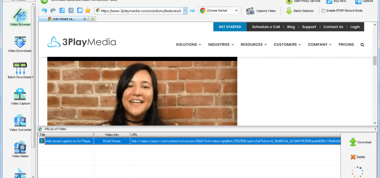Viewport: 380px width, 178px height.
Task: Open the Support link
Action: click(309, 27)
